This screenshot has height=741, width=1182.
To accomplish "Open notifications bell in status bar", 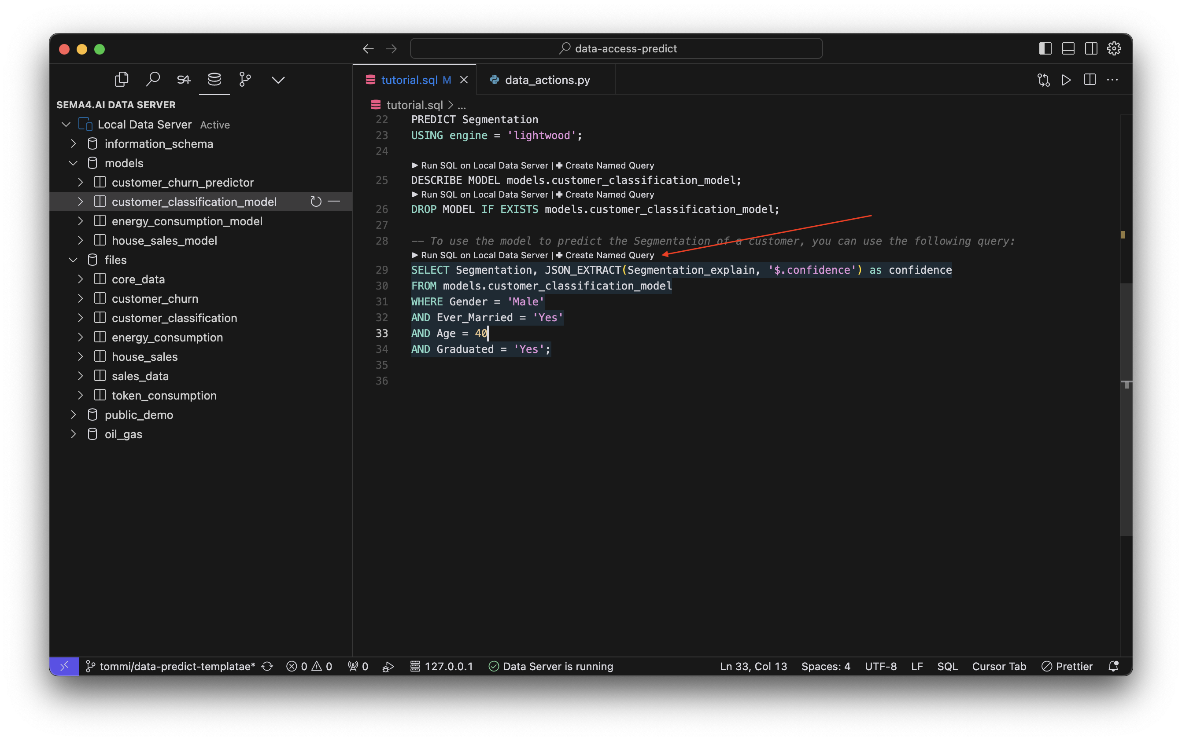I will tap(1113, 666).
